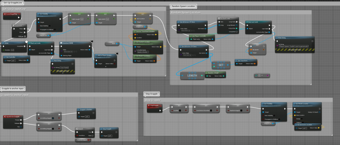
Task: Select the InputAction Grapple event node
Action: 12,116
